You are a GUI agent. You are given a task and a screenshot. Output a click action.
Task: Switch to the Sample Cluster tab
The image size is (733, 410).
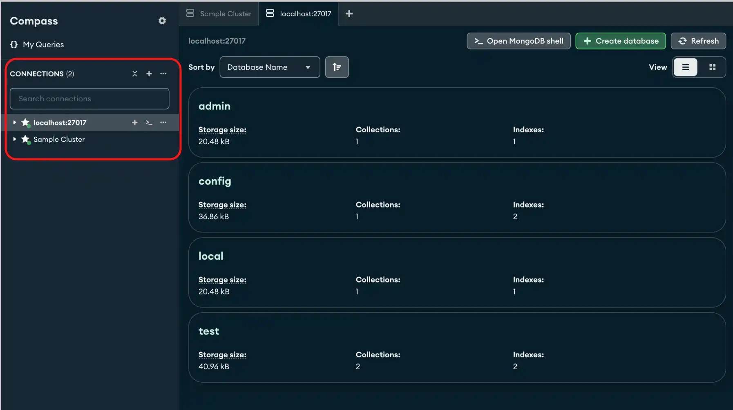[219, 13]
